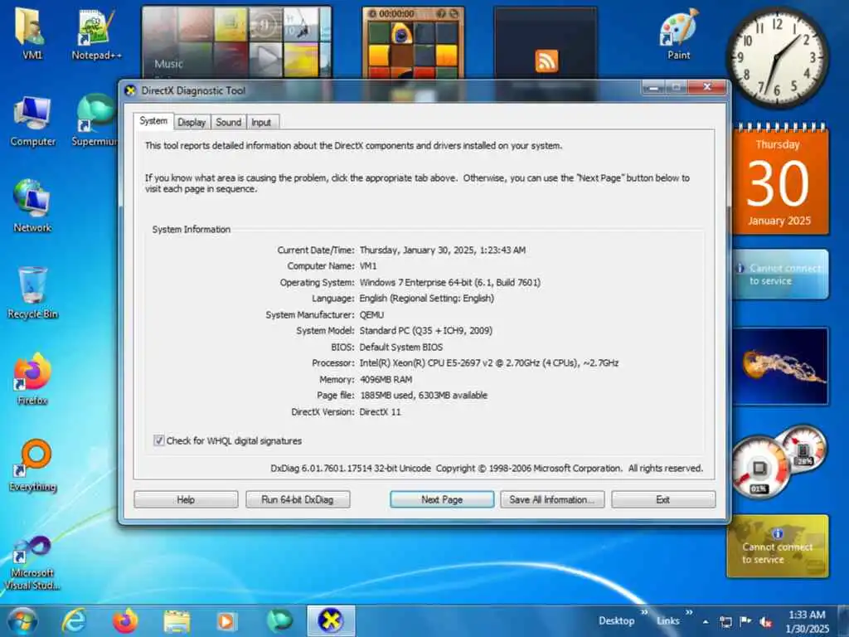Click the Intel Xeon processor value

tap(489, 363)
